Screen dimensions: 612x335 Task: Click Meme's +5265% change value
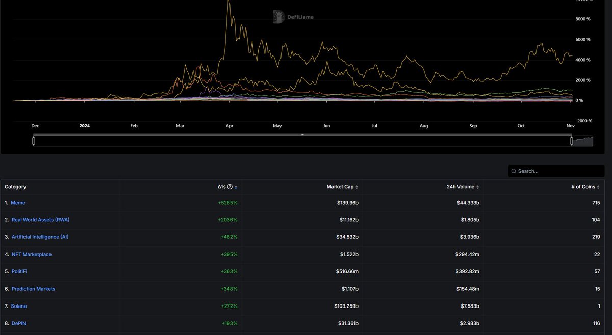point(227,203)
